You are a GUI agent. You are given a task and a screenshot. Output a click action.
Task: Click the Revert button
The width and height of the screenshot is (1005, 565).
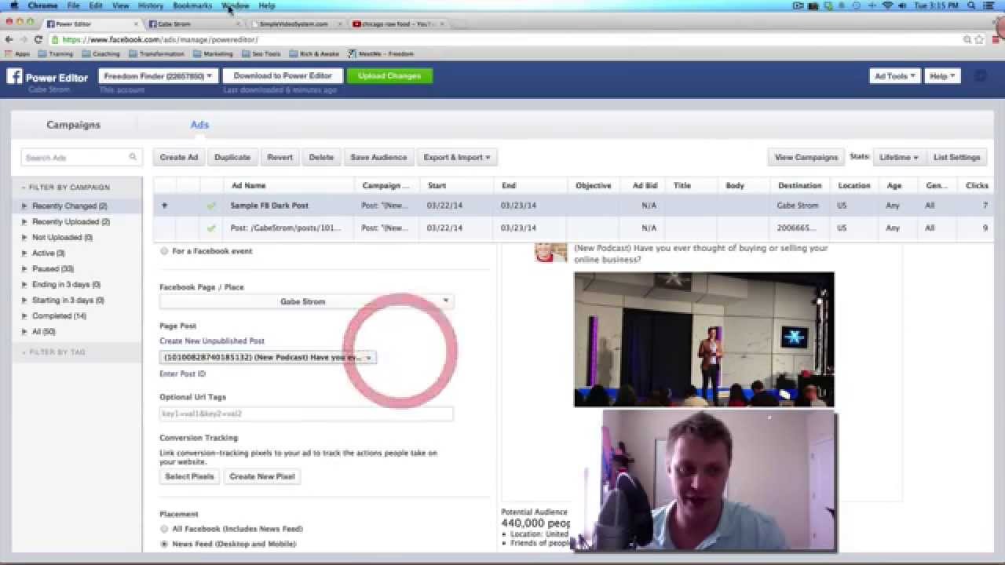pyautogui.click(x=280, y=157)
